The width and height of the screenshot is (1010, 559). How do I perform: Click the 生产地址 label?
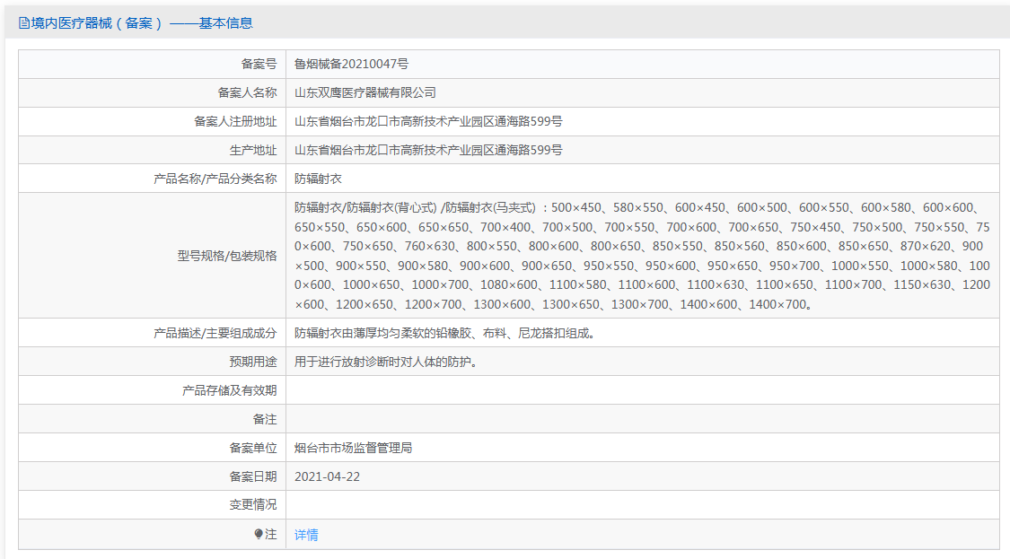pos(253,150)
